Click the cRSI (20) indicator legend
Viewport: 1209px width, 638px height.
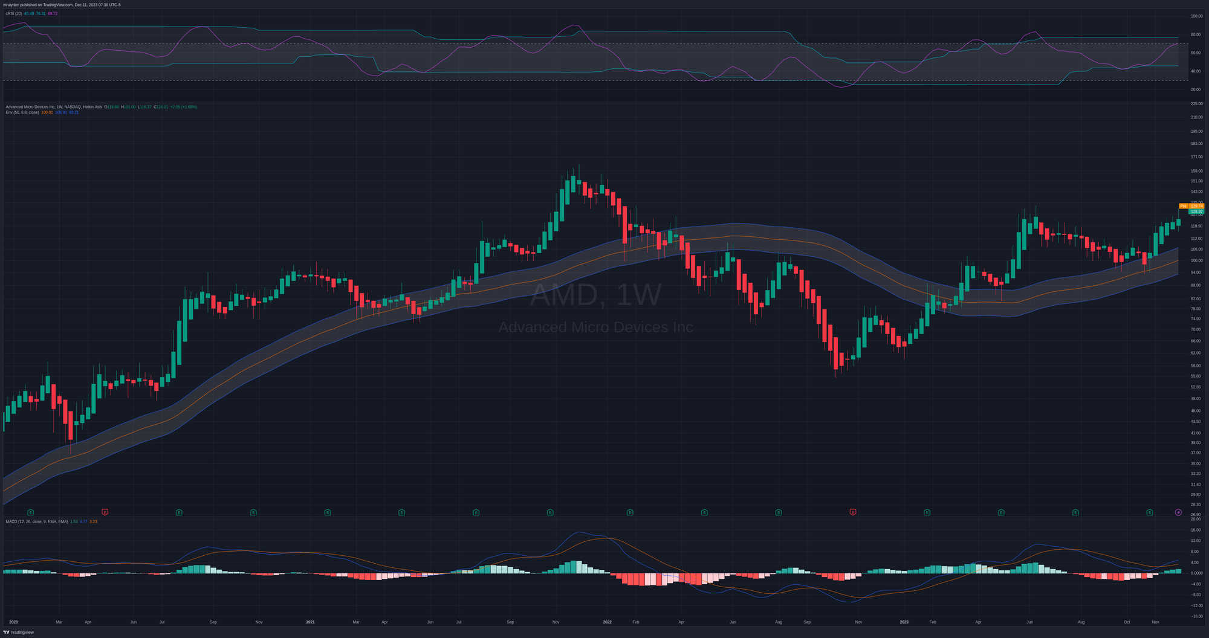14,13
